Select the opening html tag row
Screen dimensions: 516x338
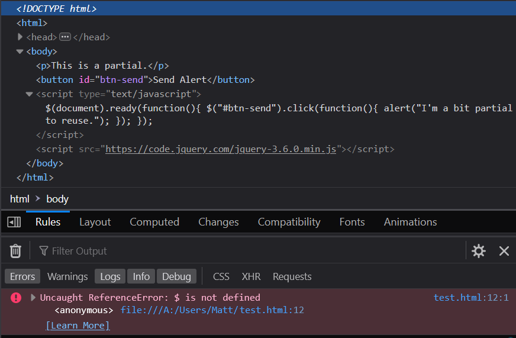(x=259, y=23)
